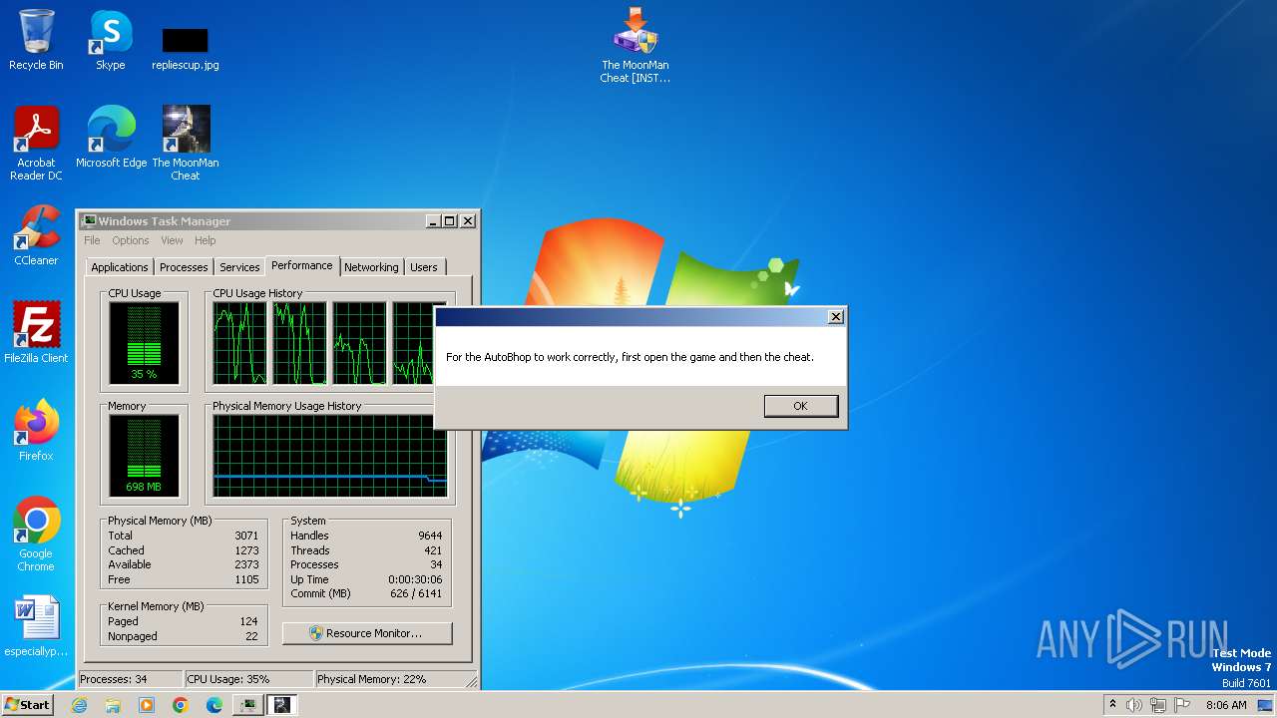Switch to the Processes tab
Viewport: 1277px width, 718px height.
point(184,267)
